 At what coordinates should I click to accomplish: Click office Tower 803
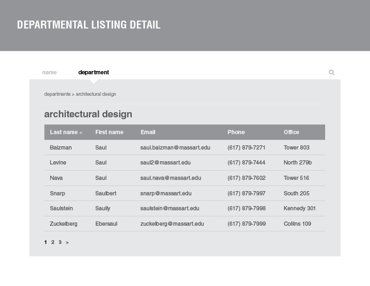tap(296, 148)
